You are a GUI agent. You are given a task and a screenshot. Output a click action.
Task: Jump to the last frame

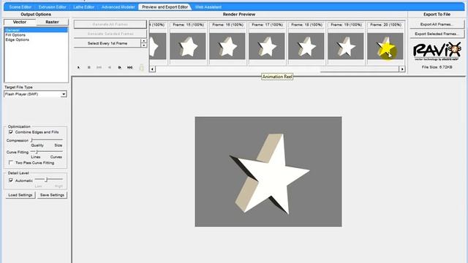coord(130,68)
